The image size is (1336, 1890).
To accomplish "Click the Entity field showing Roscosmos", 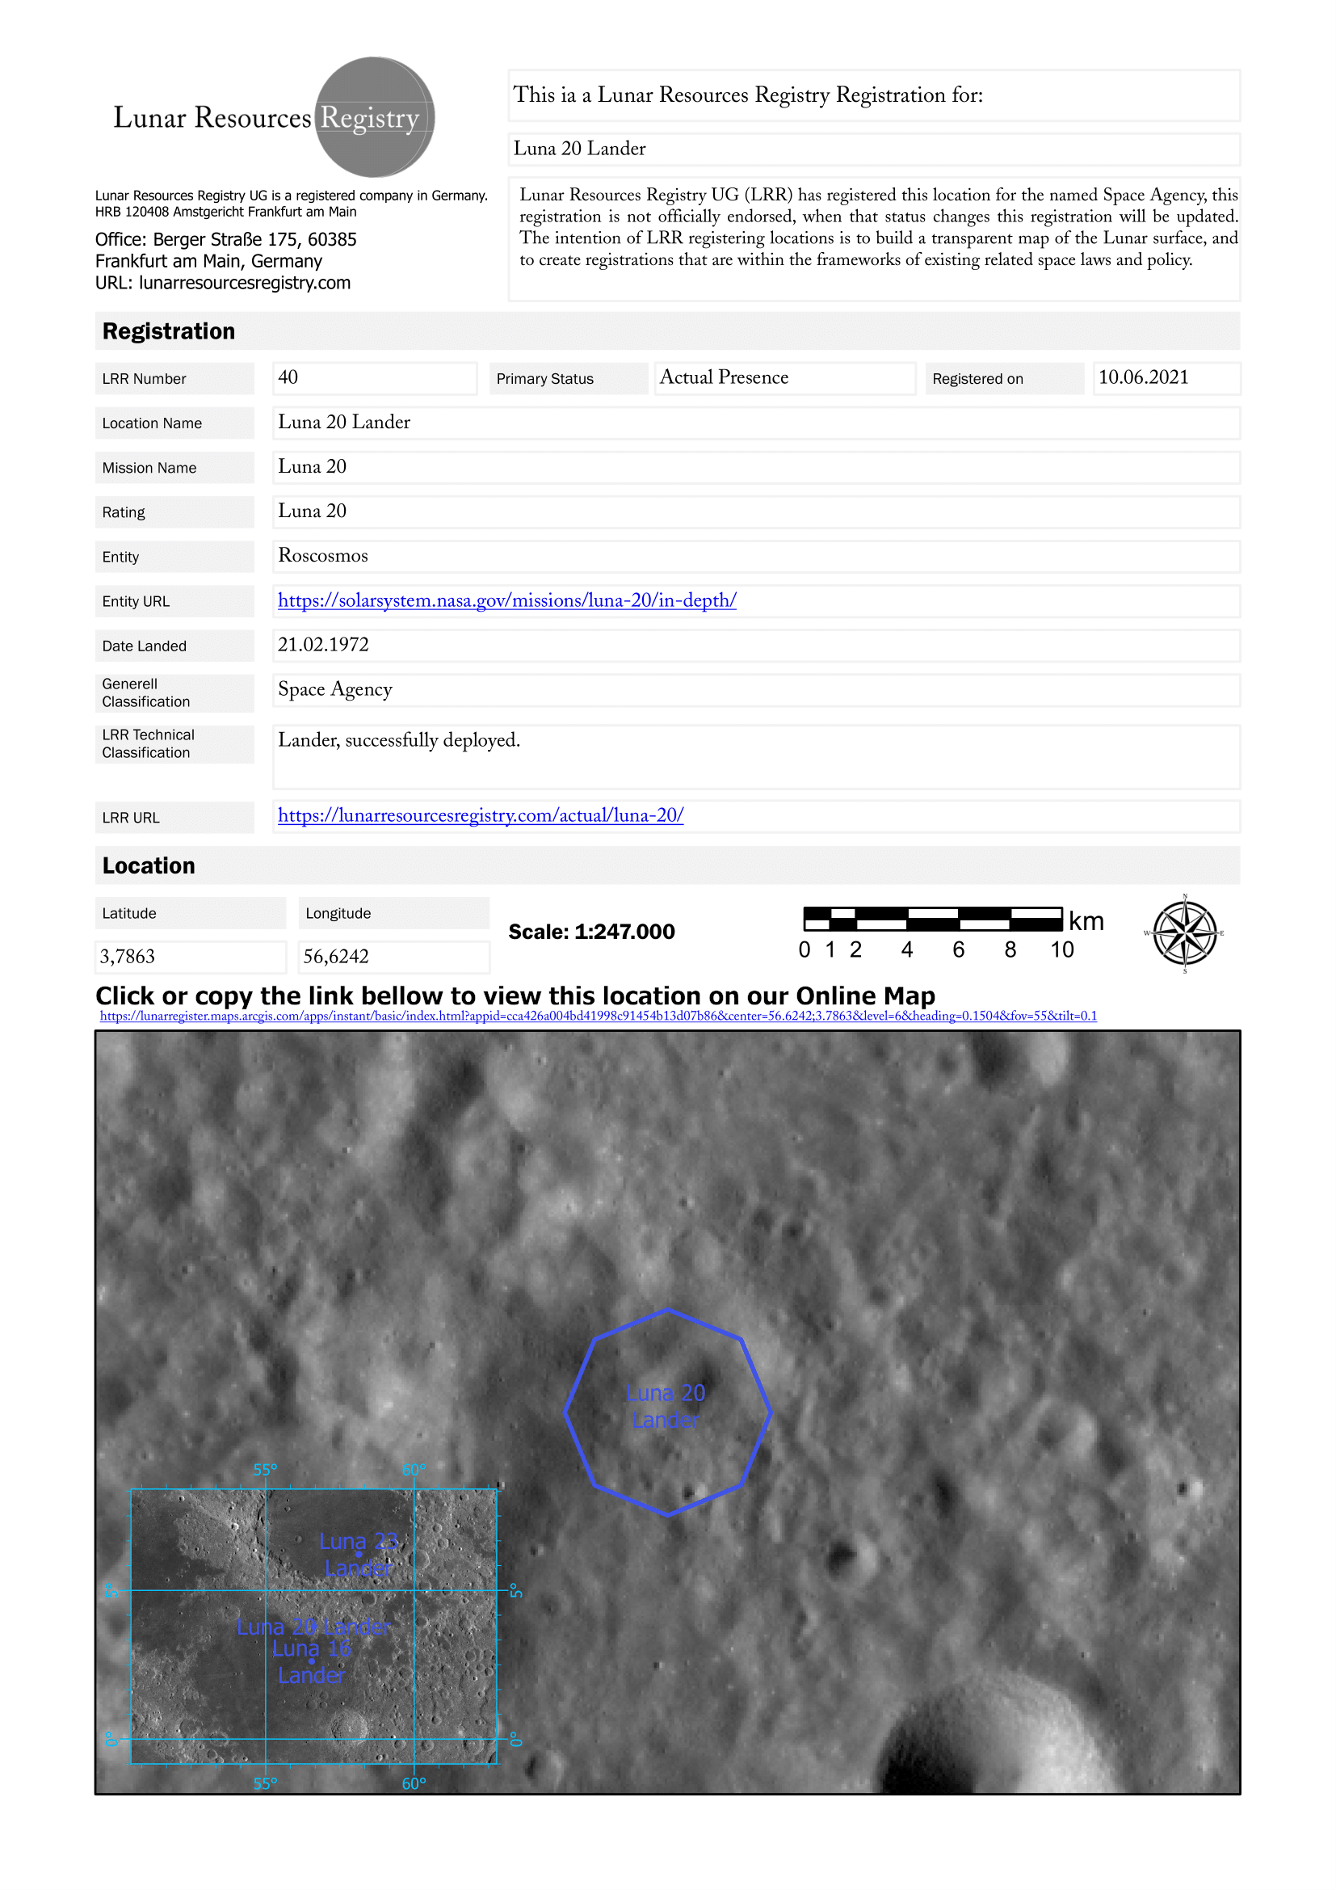I will (x=755, y=556).
